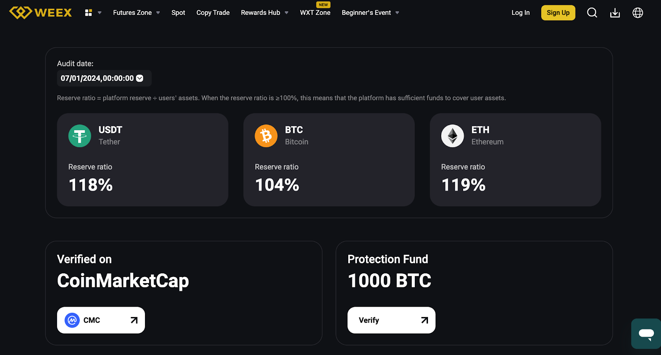Image resolution: width=661 pixels, height=355 pixels.
Task: Click the USDT Tether coin icon
Action: pos(80,136)
